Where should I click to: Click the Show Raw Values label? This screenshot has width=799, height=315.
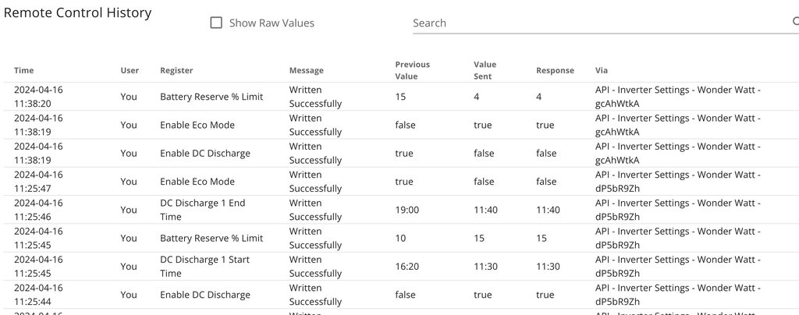click(272, 23)
